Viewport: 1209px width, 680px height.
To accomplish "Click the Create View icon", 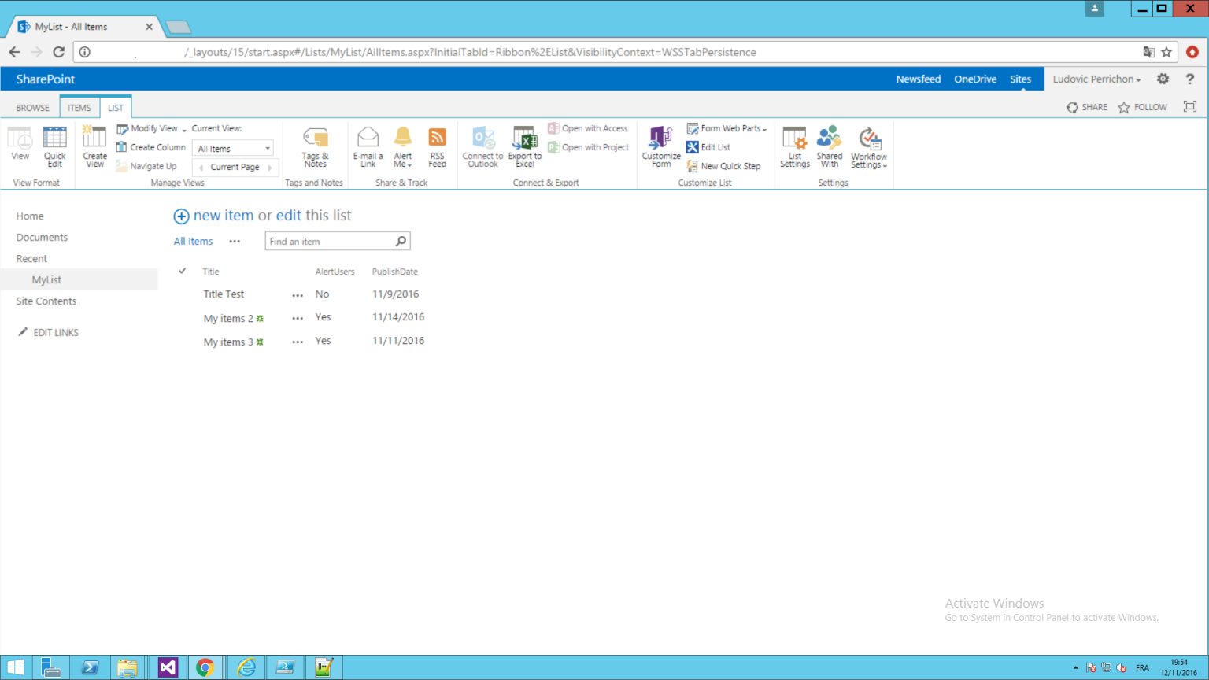I will pyautogui.click(x=94, y=146).
